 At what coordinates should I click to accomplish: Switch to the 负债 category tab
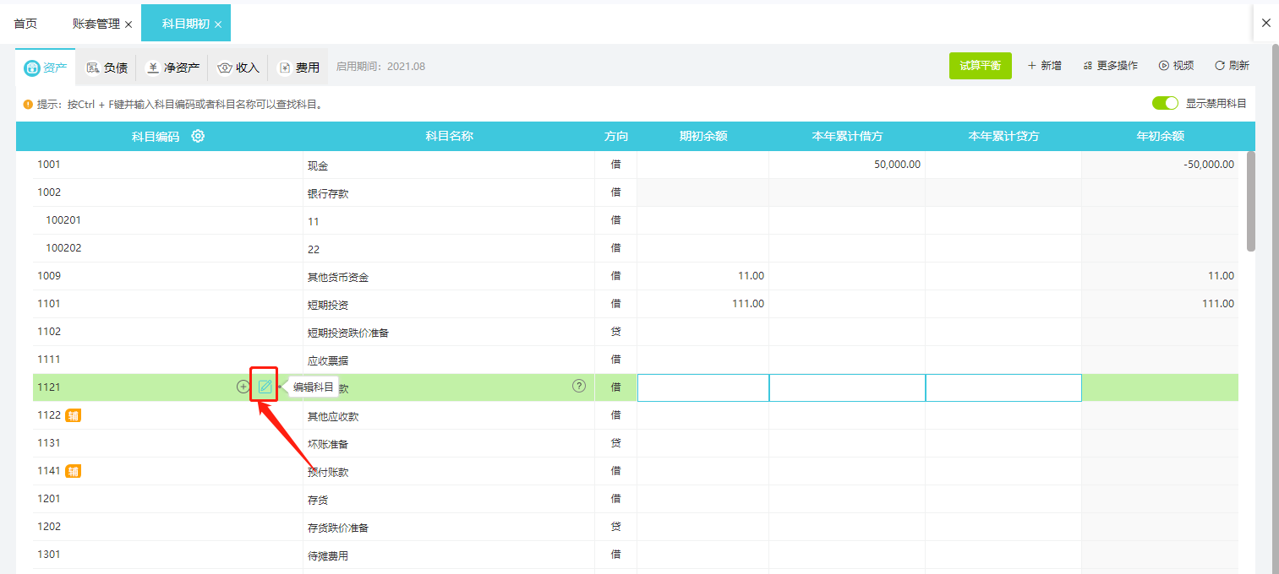click(x=107, y=68)
